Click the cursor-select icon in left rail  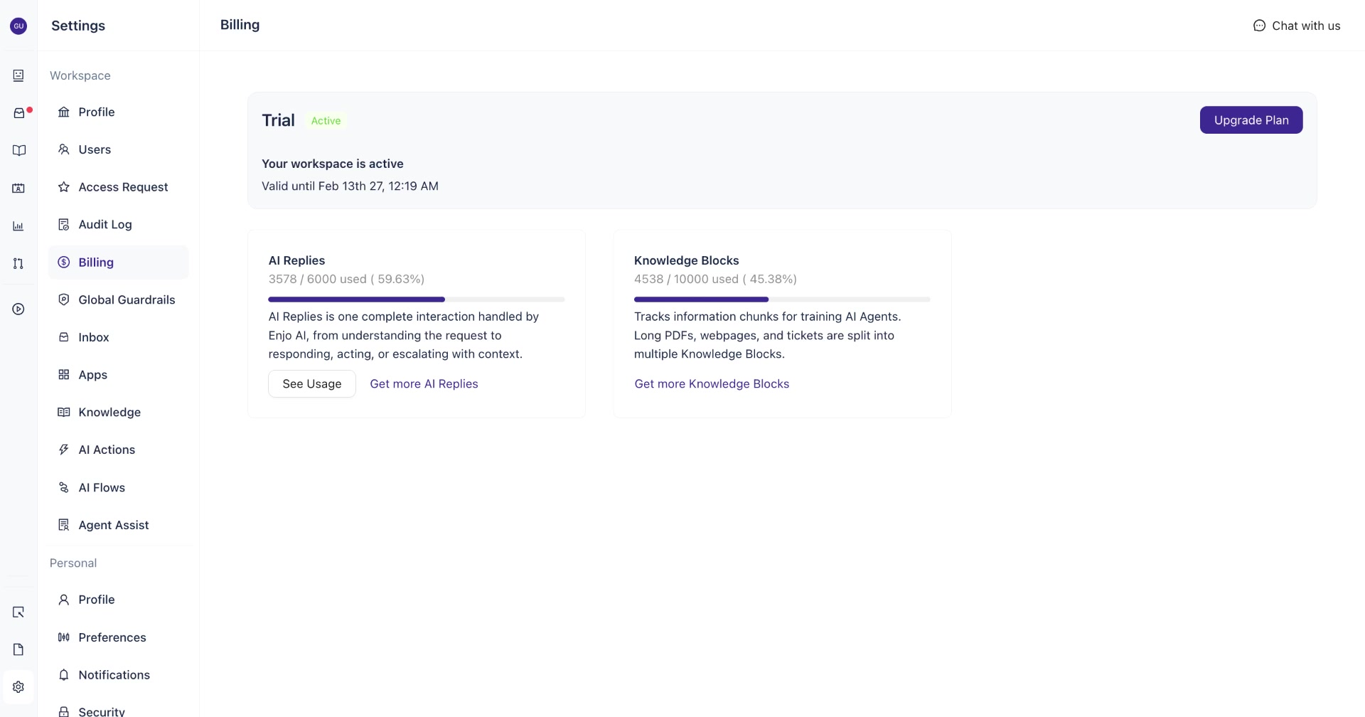(18, 612)
